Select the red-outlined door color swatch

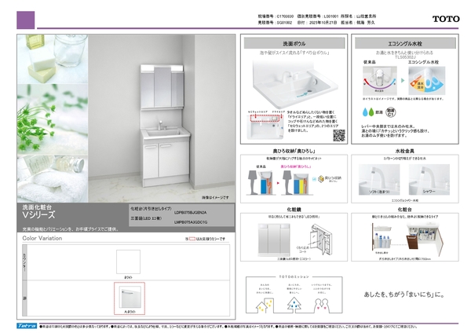128,298
